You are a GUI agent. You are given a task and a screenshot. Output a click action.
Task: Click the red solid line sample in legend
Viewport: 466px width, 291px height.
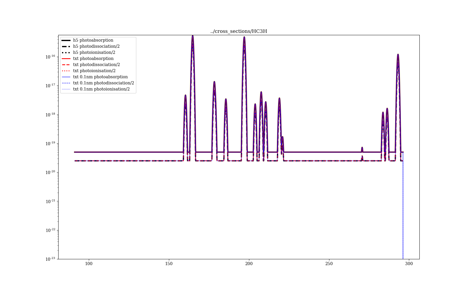click(x=66, y=58)
